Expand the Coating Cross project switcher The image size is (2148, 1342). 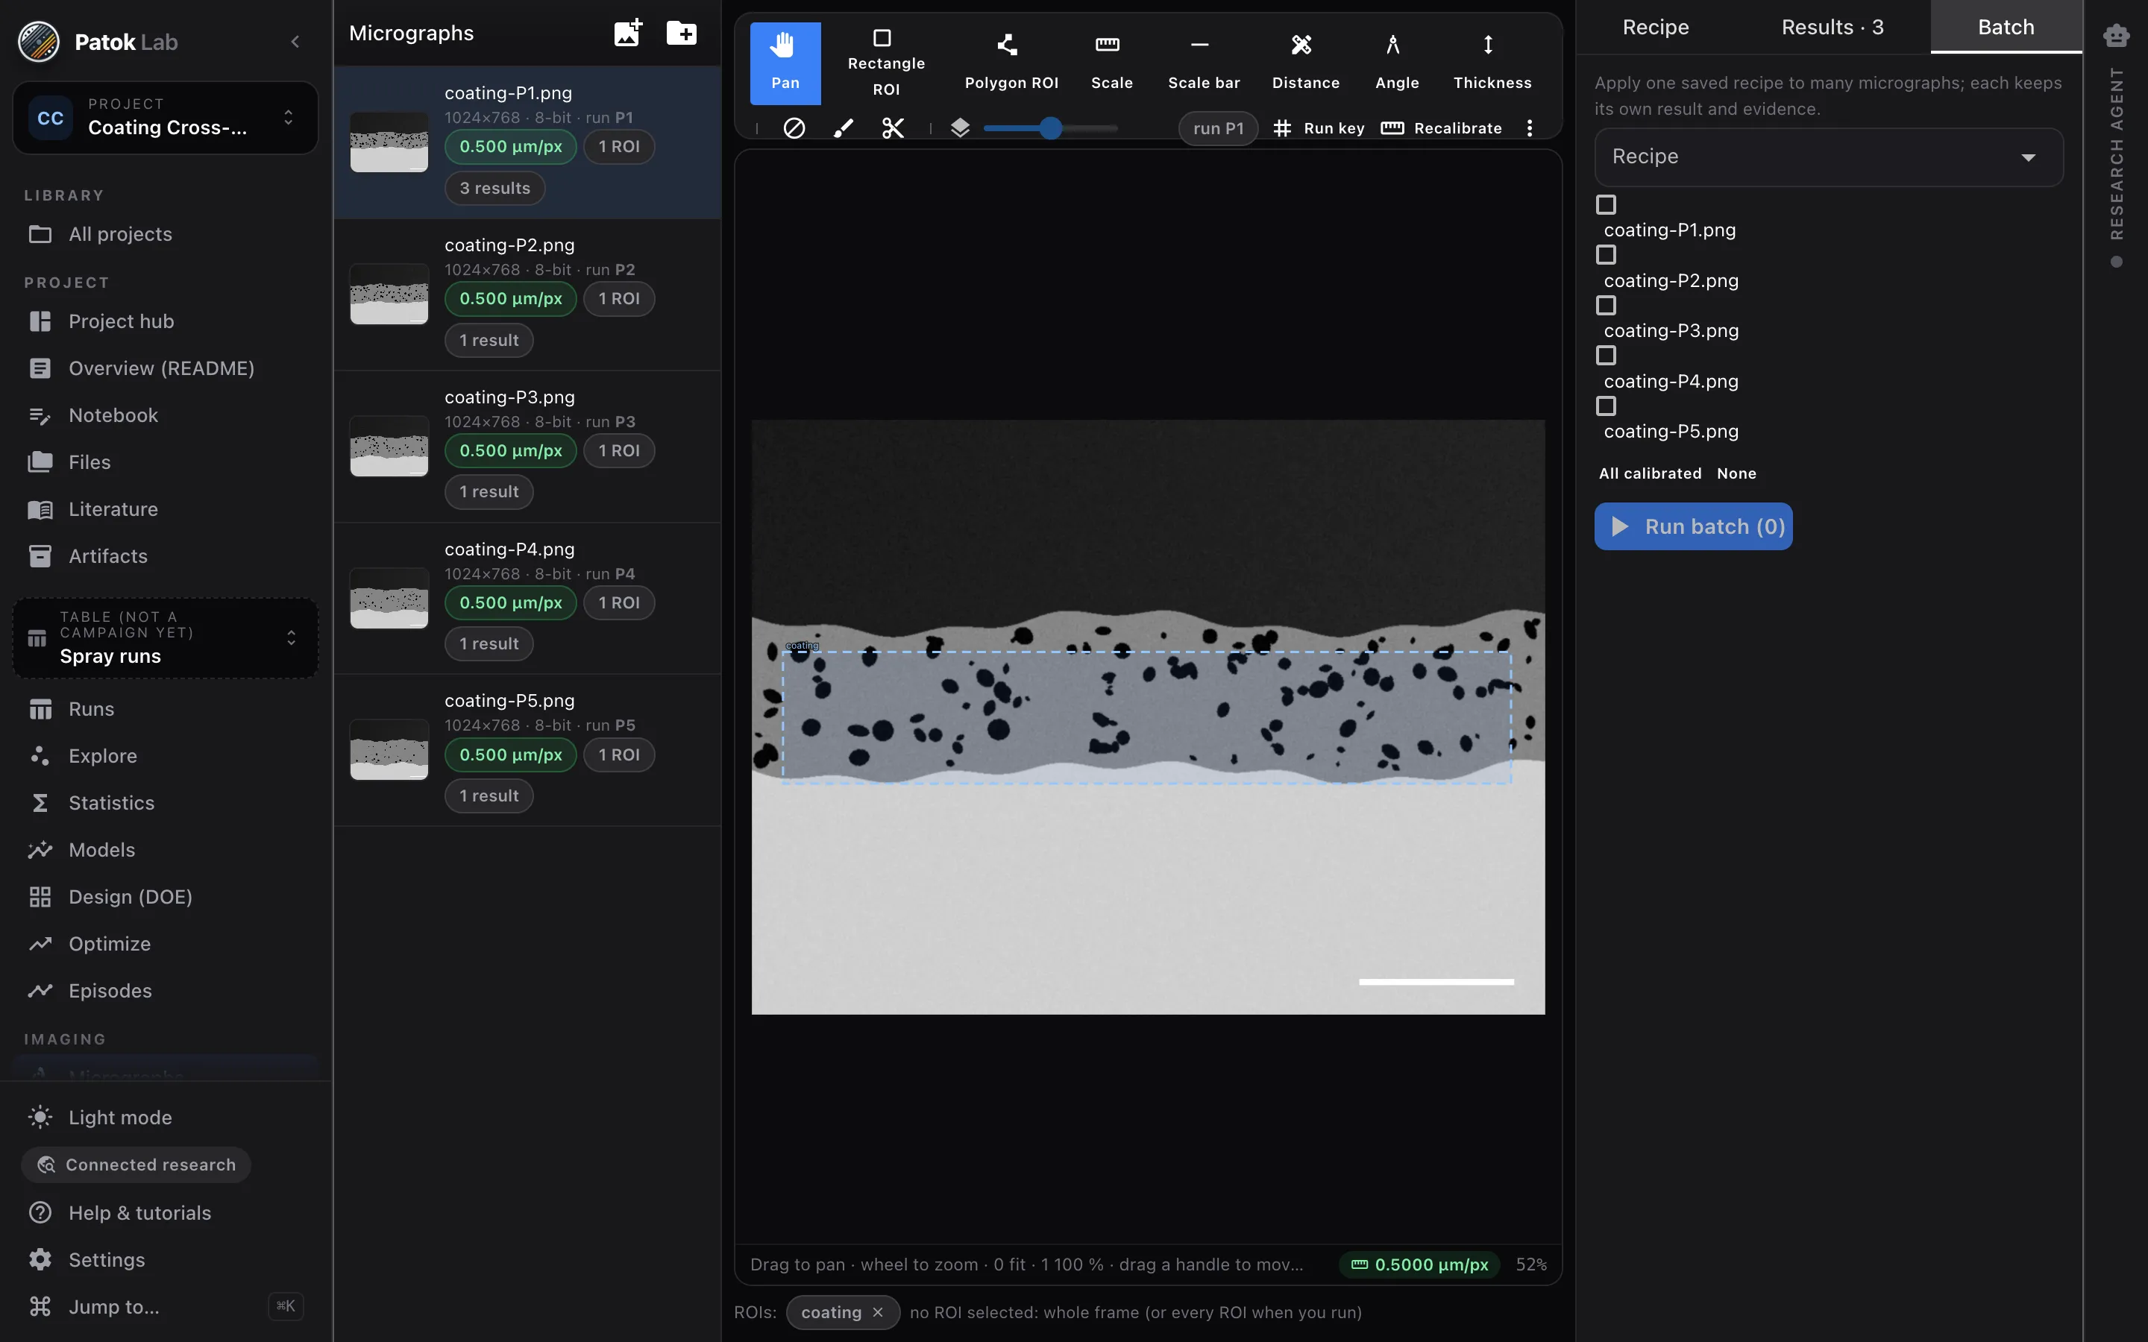tap(165, 117)
